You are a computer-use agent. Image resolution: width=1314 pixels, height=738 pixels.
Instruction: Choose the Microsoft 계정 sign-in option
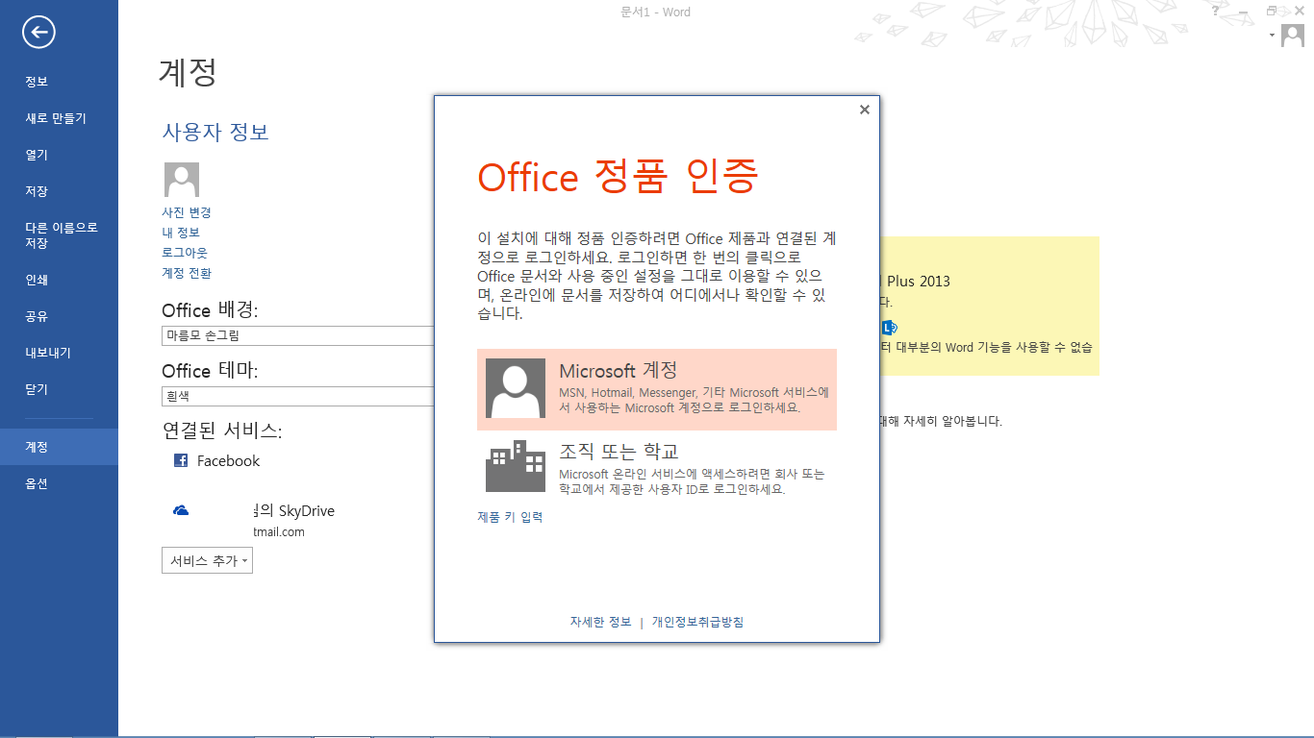coord(657,389)
